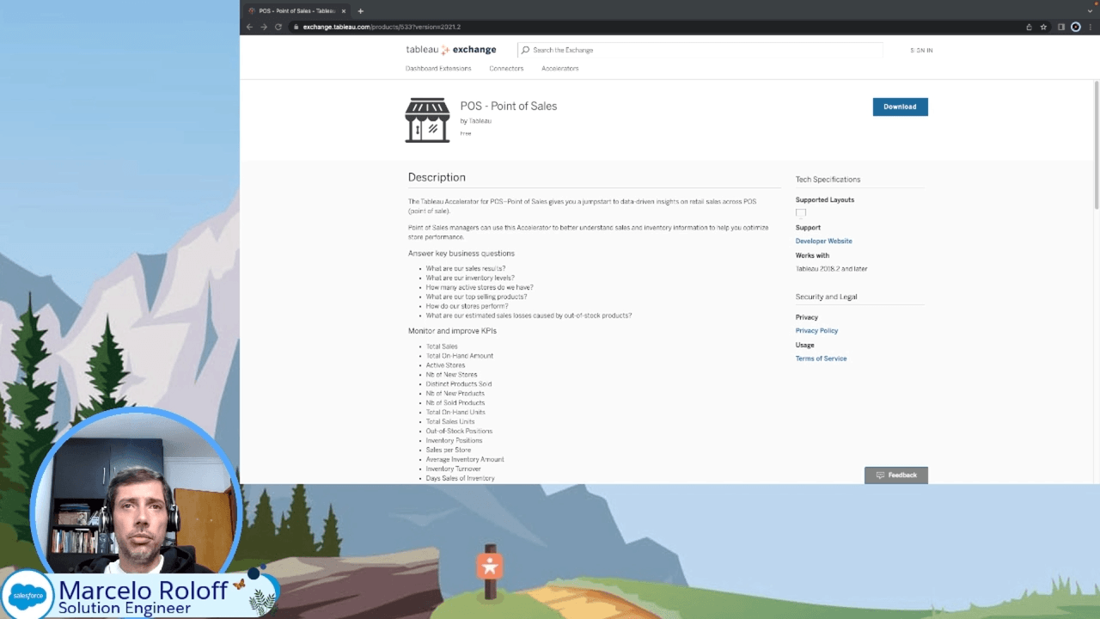Bookmark this page with the star icon
This screenshot has width=1100, height=619.
pos(1043,27)
